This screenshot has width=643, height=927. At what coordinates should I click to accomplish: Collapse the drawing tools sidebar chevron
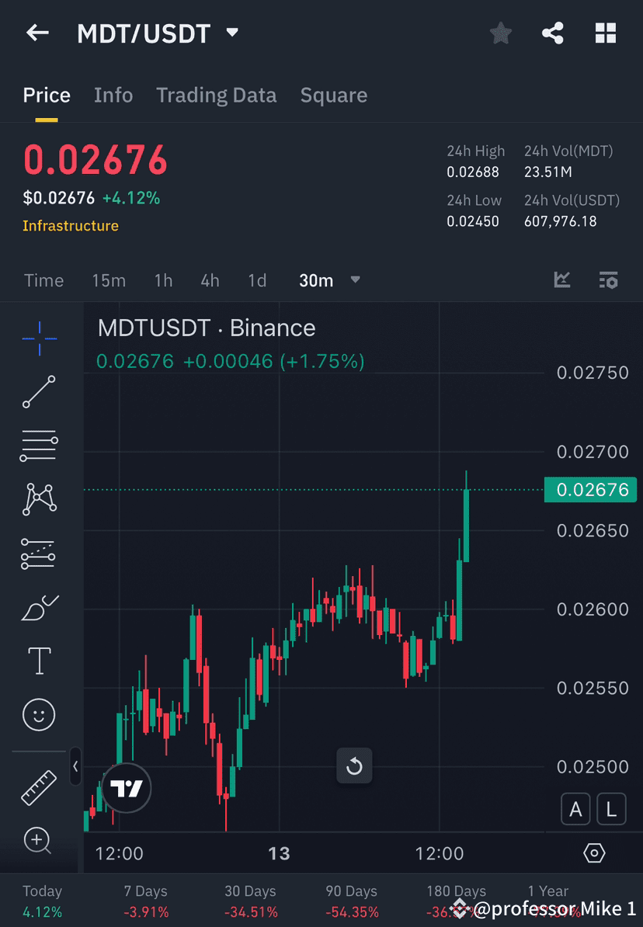pyautogui.click(x=76, y=767)
